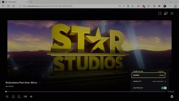Click the browser extensions refresh icon
The height and width of the screenshot is (101, 179).
point(149,6)
